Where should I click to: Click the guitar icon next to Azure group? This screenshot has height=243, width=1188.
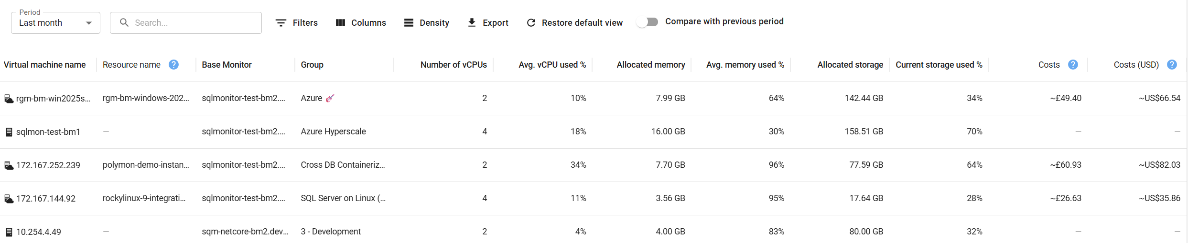(330, 98)
